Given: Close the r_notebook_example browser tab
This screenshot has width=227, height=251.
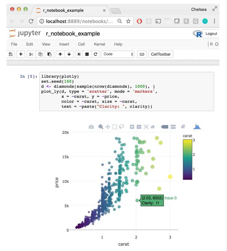Looking at the screenshot, I should point(104,11).
